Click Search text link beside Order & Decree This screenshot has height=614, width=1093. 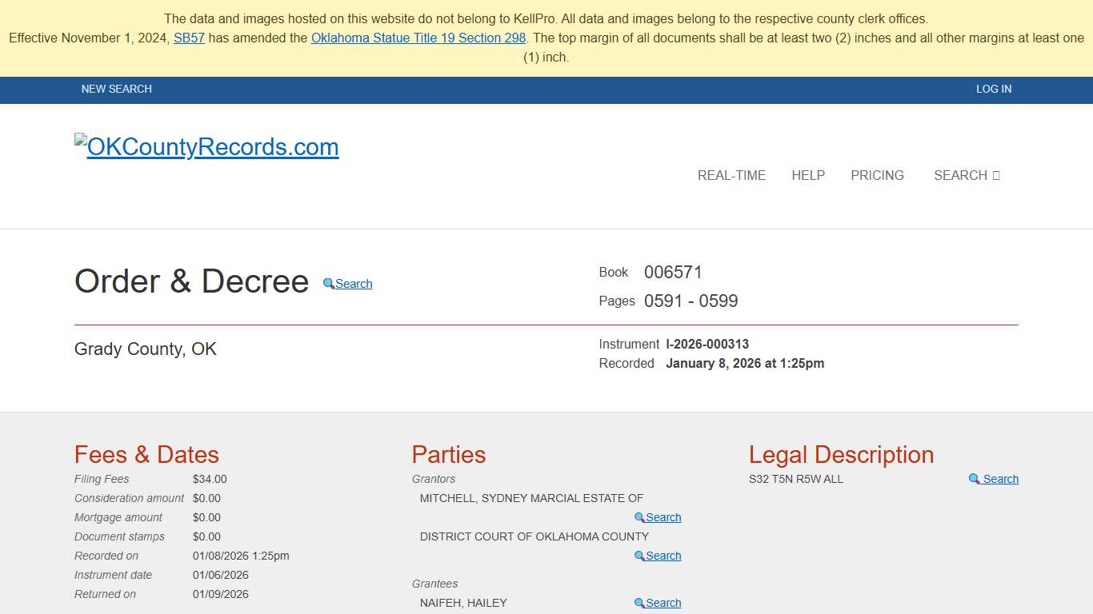(x=354, y=284)
